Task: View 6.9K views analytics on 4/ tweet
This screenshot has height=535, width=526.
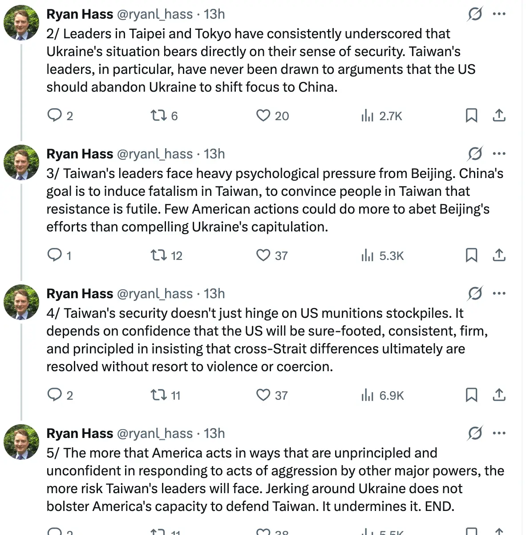Action: (x=368, y=395)
